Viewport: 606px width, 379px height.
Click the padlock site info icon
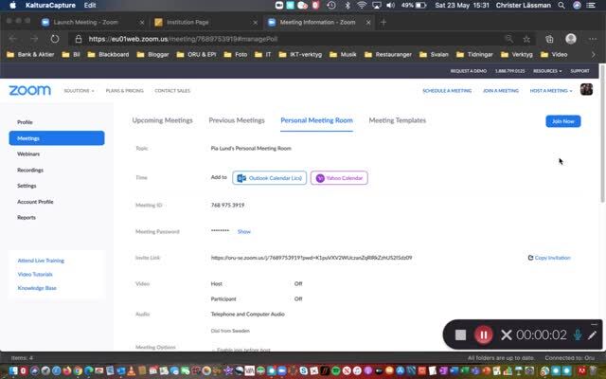pyautogui.click(x=79, y=39)
